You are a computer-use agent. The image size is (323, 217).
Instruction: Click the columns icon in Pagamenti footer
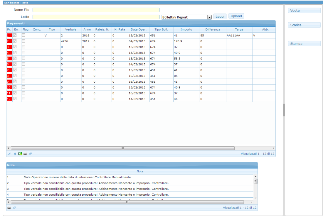(x=31, y=154)
